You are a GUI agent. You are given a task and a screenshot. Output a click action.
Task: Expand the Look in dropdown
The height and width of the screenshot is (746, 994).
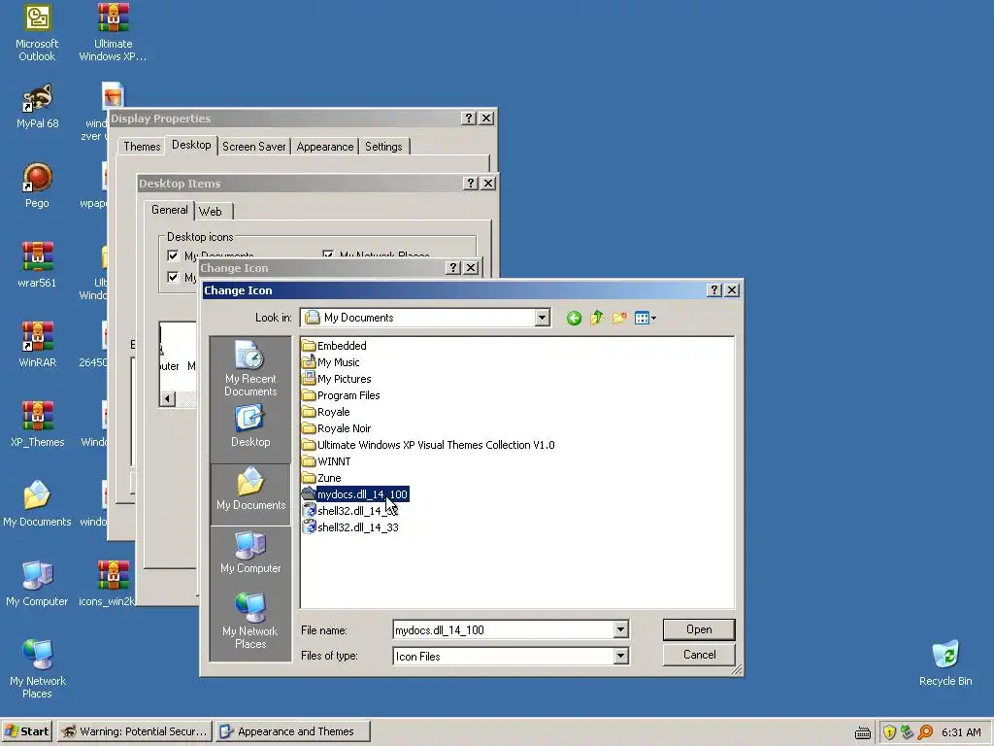click(x=542, y=318)
